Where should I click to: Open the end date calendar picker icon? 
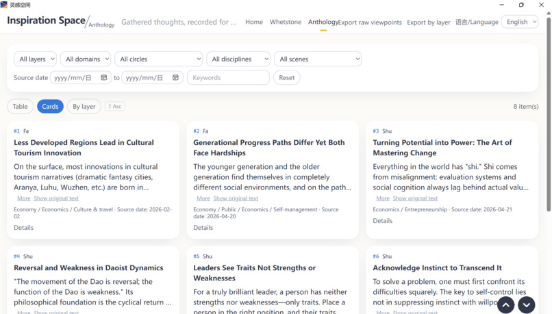(x=175, y=77)
